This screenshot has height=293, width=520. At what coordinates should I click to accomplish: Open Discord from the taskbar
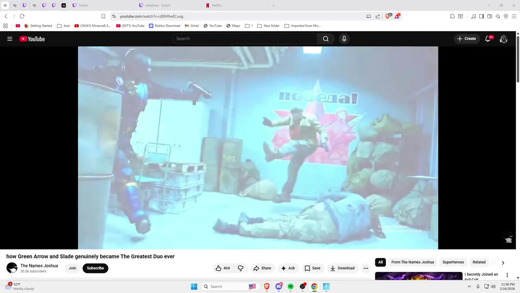279,286
